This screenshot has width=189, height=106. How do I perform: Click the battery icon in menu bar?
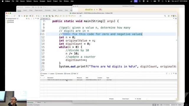[155, 1]
